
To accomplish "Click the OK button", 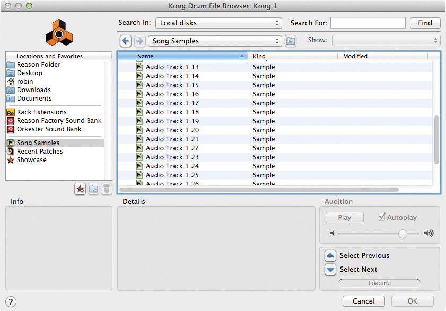I will pyautogui.click(x=413, y=301).
